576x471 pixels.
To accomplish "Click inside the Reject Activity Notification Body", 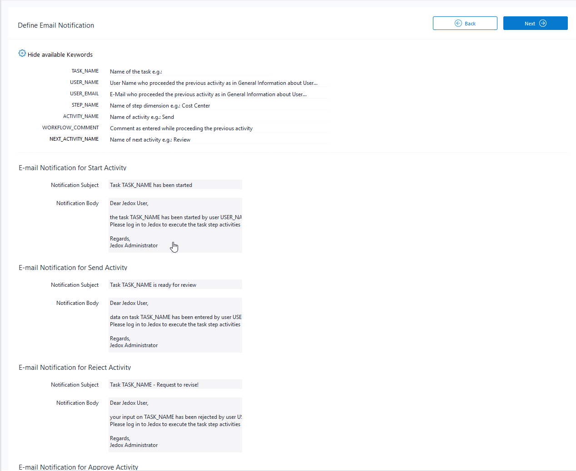I will pos(175,424).
